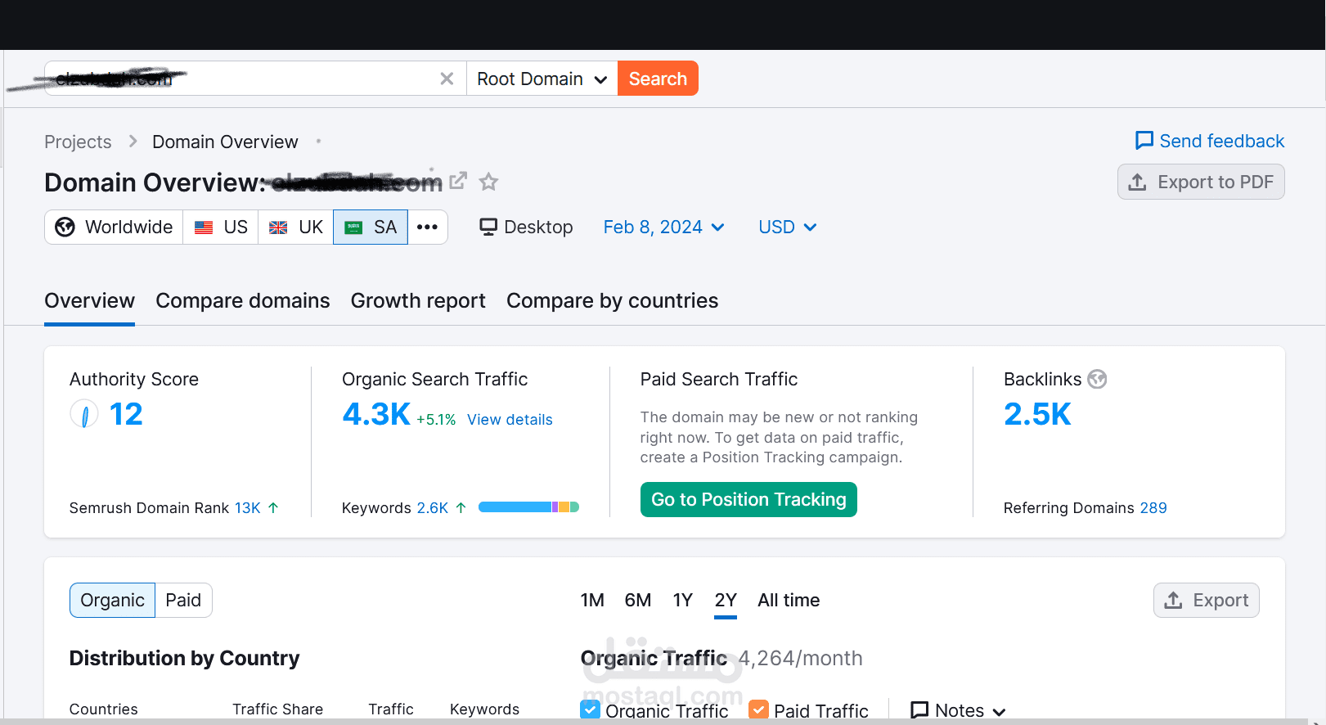Click the Send feedback chat icon

pyautogui.click(x=1144, y=141)
